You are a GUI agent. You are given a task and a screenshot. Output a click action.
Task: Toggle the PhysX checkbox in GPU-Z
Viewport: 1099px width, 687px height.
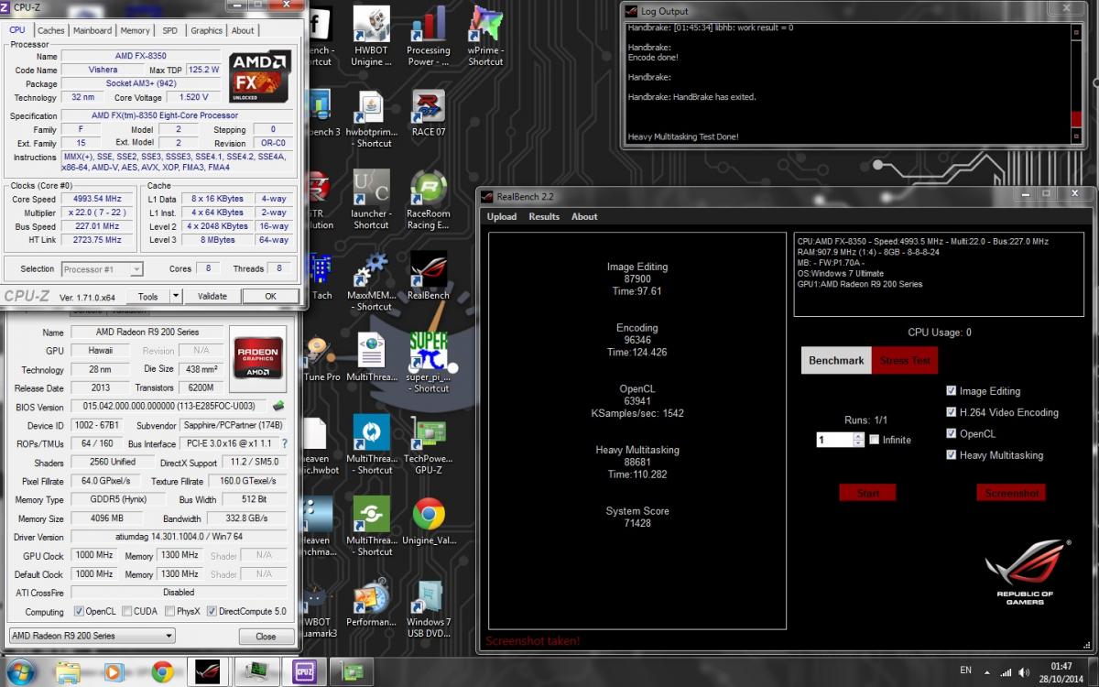[x=169, y=611]
